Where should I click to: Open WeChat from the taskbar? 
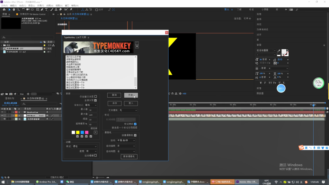pos(70,182)
